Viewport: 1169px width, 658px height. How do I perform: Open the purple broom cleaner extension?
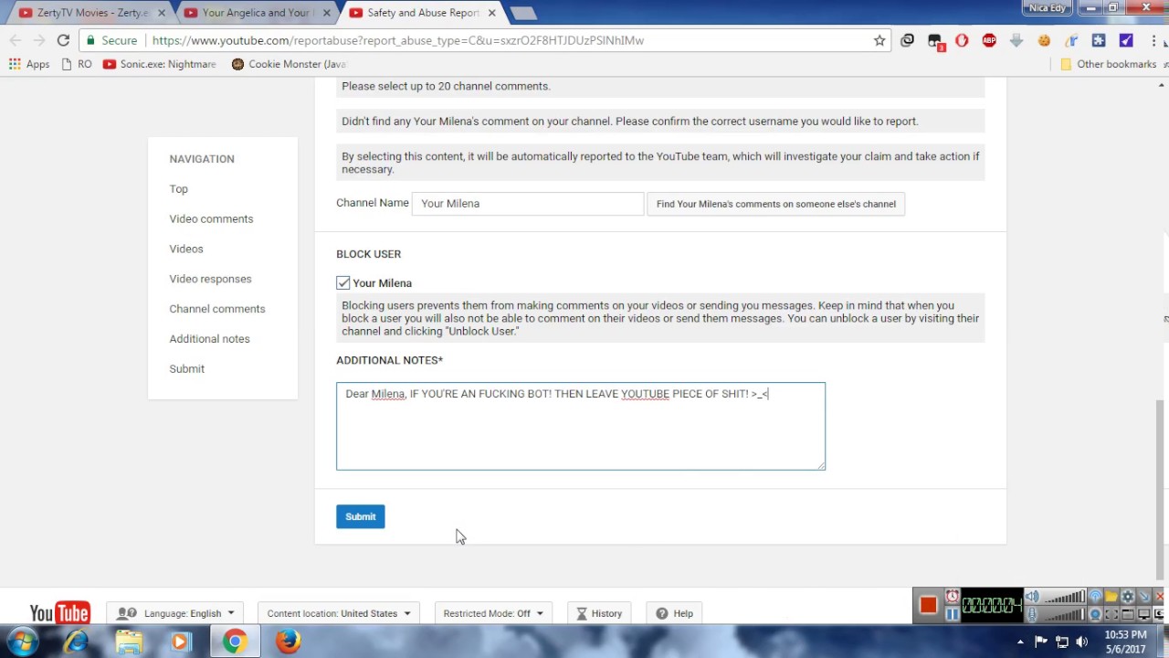1126,40
